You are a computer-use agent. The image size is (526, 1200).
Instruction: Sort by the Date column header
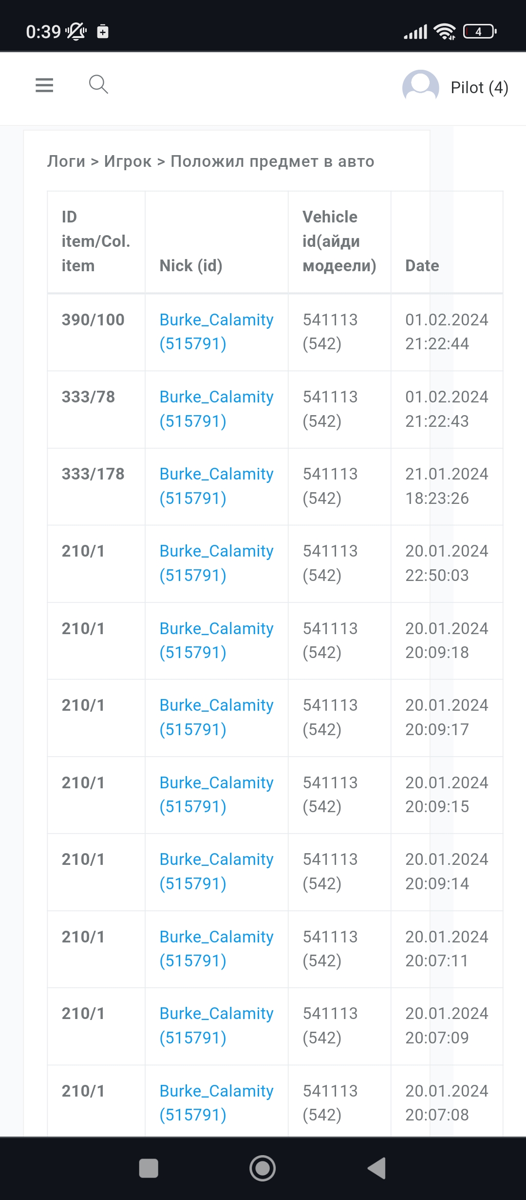(422, 265)
